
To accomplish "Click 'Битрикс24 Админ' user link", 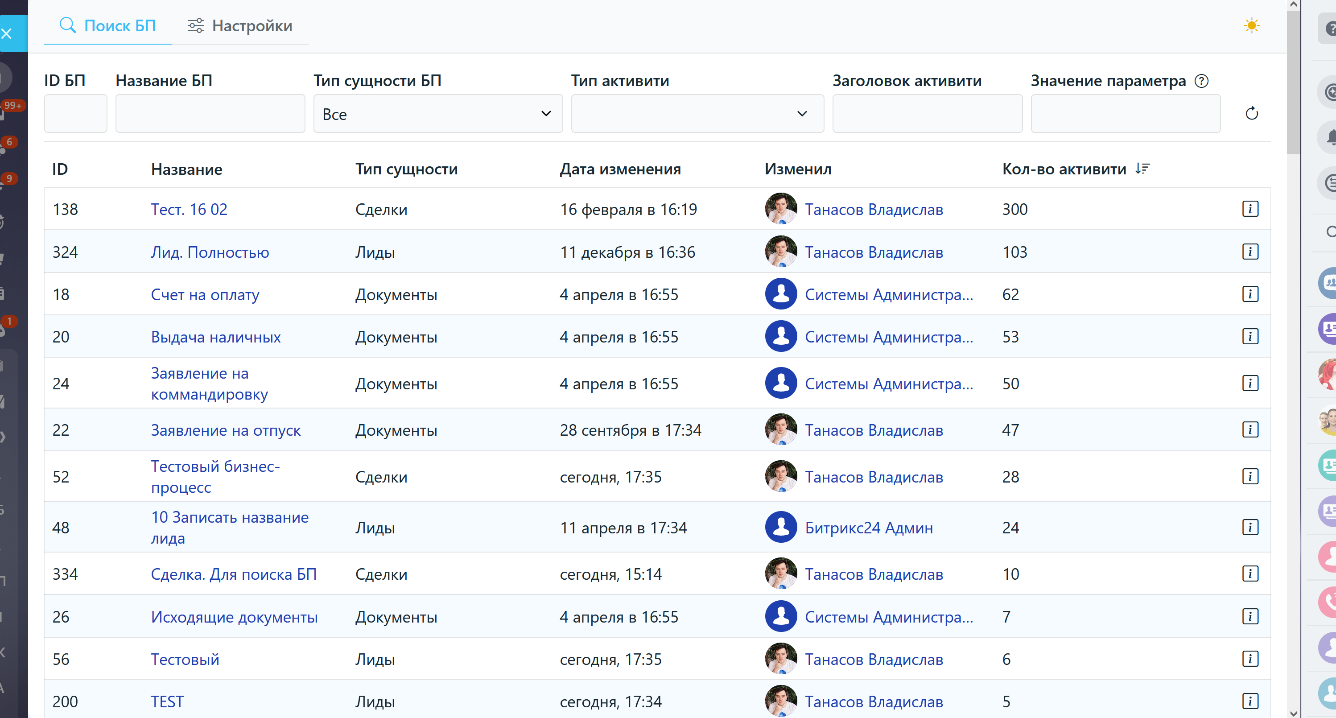I will (x=868, y=528).
